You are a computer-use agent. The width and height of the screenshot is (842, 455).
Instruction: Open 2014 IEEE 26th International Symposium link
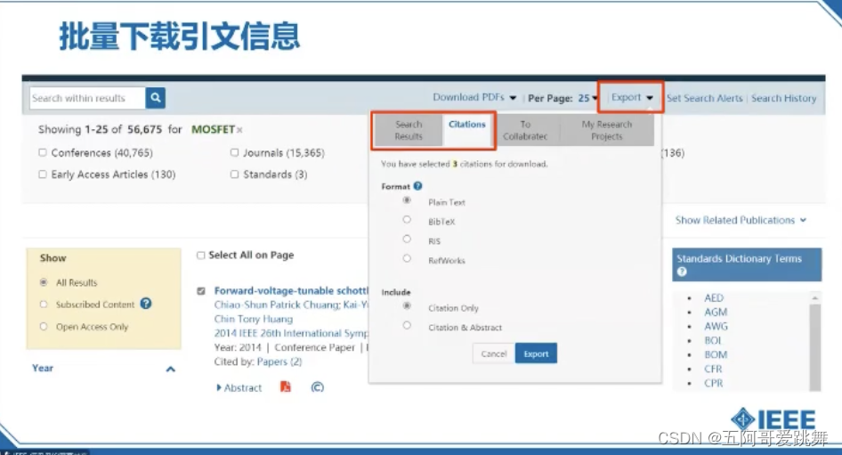click(x=292, y=333)
